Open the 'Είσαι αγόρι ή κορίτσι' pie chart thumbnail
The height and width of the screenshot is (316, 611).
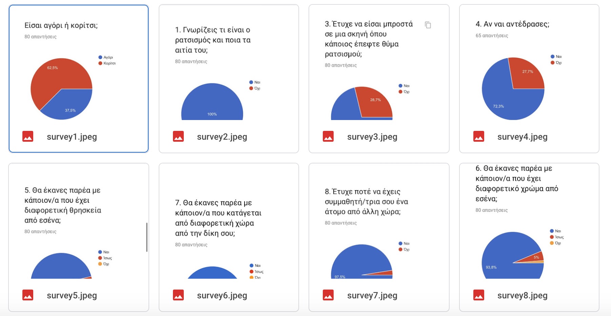(x=62, y=89)
